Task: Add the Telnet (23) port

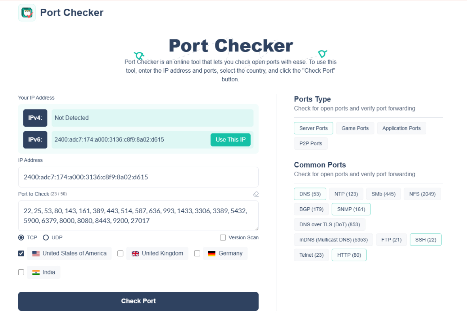Action: (x=312, y=255)
